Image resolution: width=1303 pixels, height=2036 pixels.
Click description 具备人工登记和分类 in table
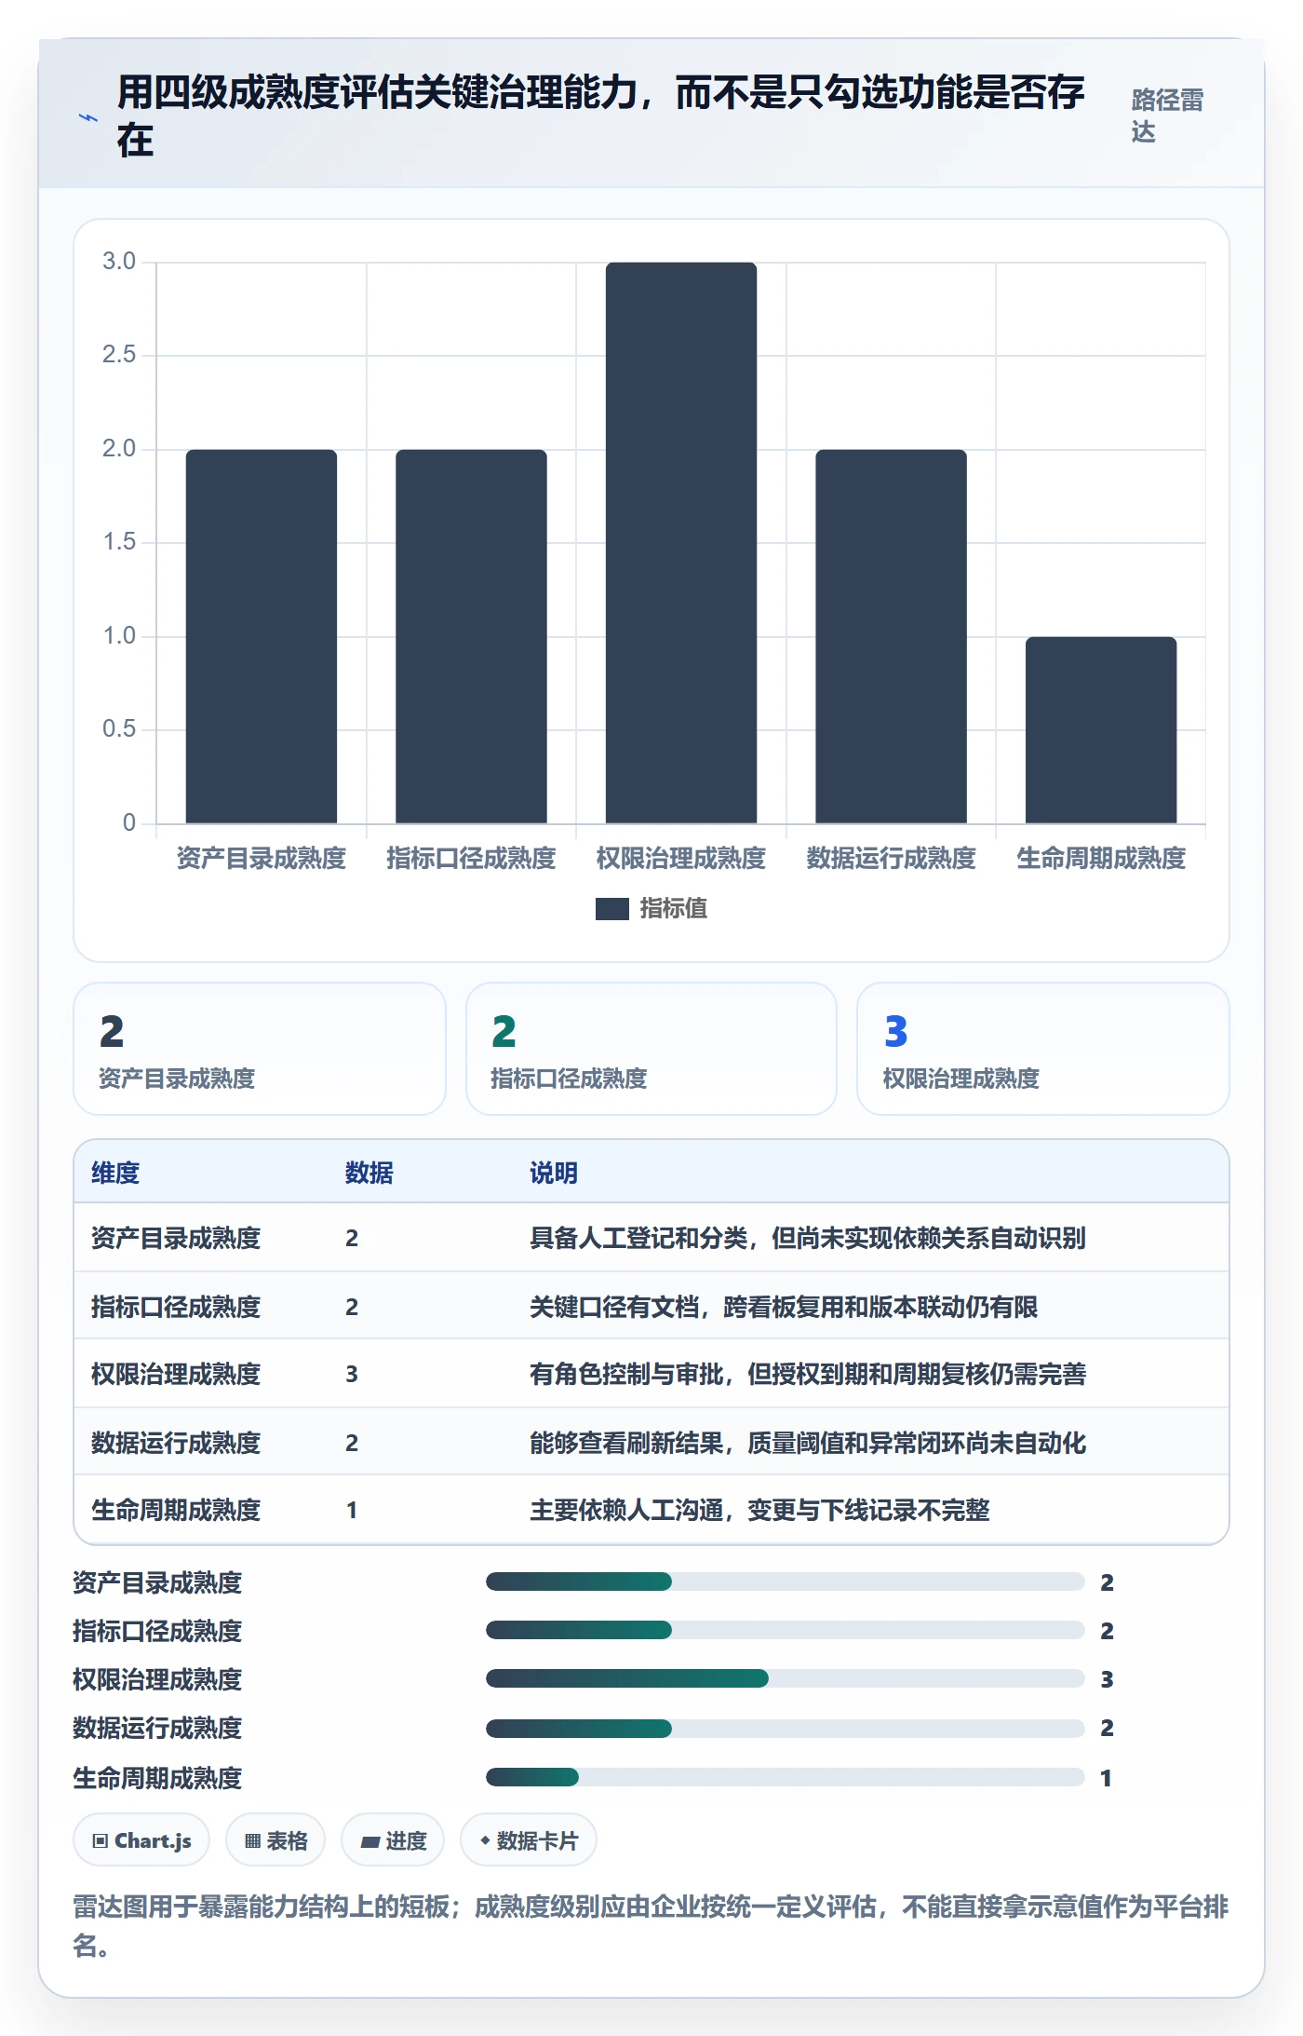click(x=808, y=1239)
